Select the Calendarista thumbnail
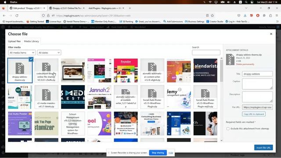 [205, 70]
